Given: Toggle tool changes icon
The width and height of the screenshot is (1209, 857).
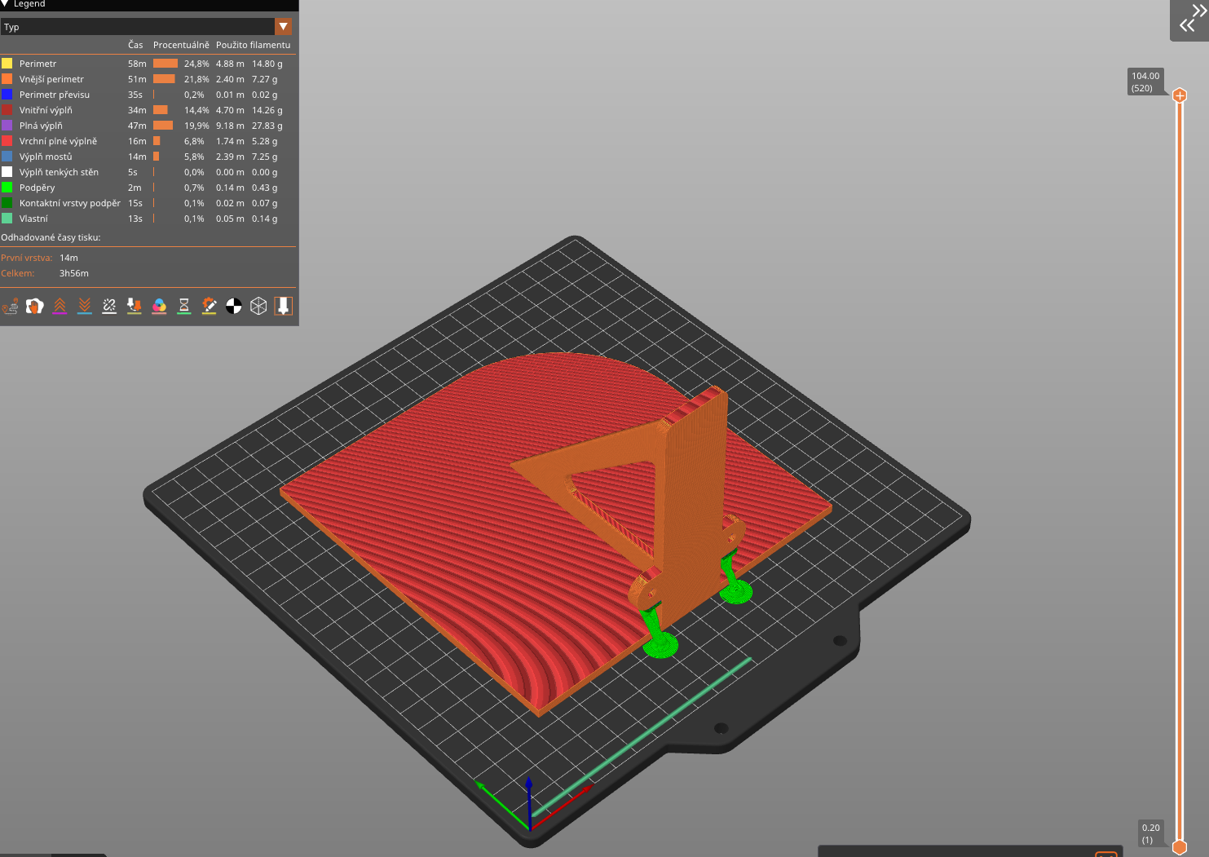Looking at the screenshot, I should tap(135, 306).
